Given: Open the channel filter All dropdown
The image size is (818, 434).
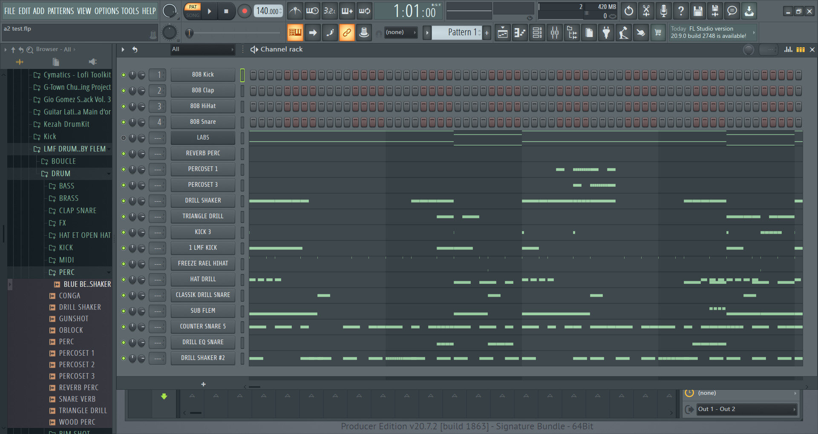Looking at the screenshot, I should point(203,49).
